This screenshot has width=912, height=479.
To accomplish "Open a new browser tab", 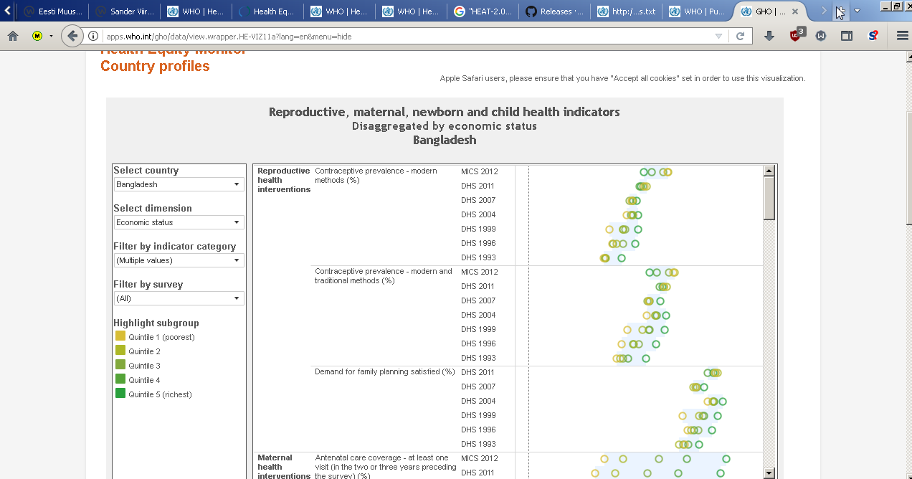I will [840, 11].
